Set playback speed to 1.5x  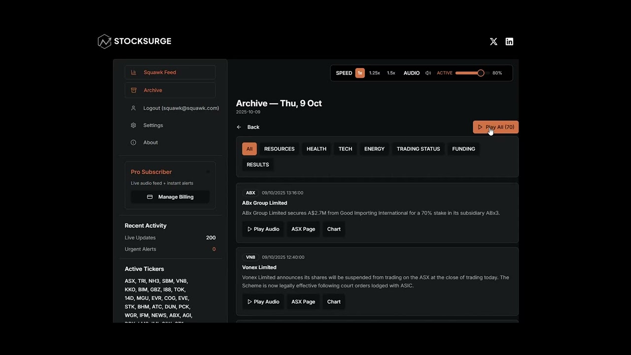pyautogui.click(x=391, y=73)
